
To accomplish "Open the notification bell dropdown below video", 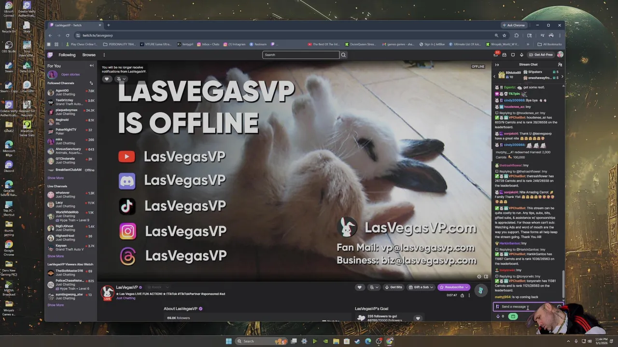I will point(373,287).
